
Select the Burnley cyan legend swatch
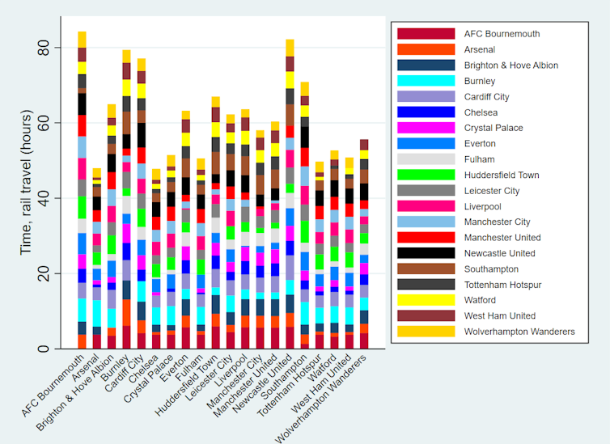tap(426, 81)
